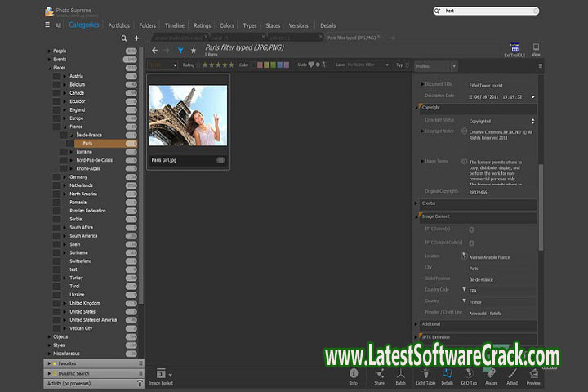Viewport: 588px width, 392px height.
Task: Open the Info panel icon
Action: point(354,375)
